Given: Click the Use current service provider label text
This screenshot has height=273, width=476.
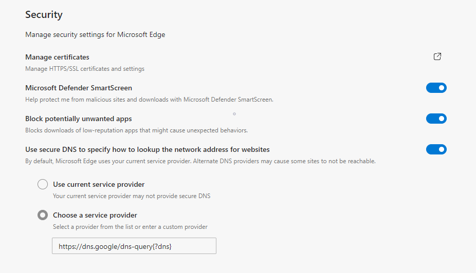Looking at the screenshot, I should [99, 184].
